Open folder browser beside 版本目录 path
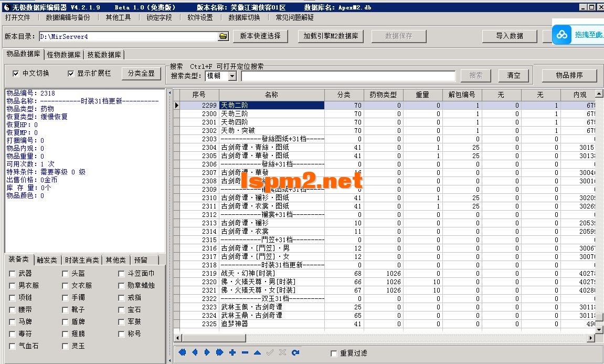Image resolution: width=604 pixels, height=364 pixels. pyautogui.click(x=222, y=36)
